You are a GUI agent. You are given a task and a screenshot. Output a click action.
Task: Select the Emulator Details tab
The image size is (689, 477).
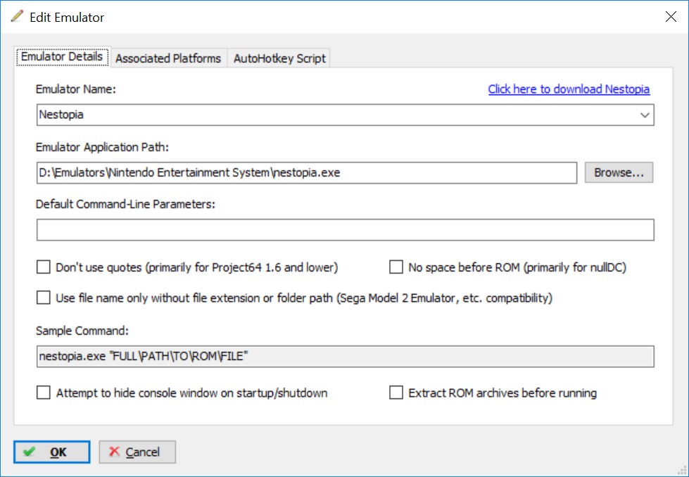pyautogui.click(x=62, y=57)
